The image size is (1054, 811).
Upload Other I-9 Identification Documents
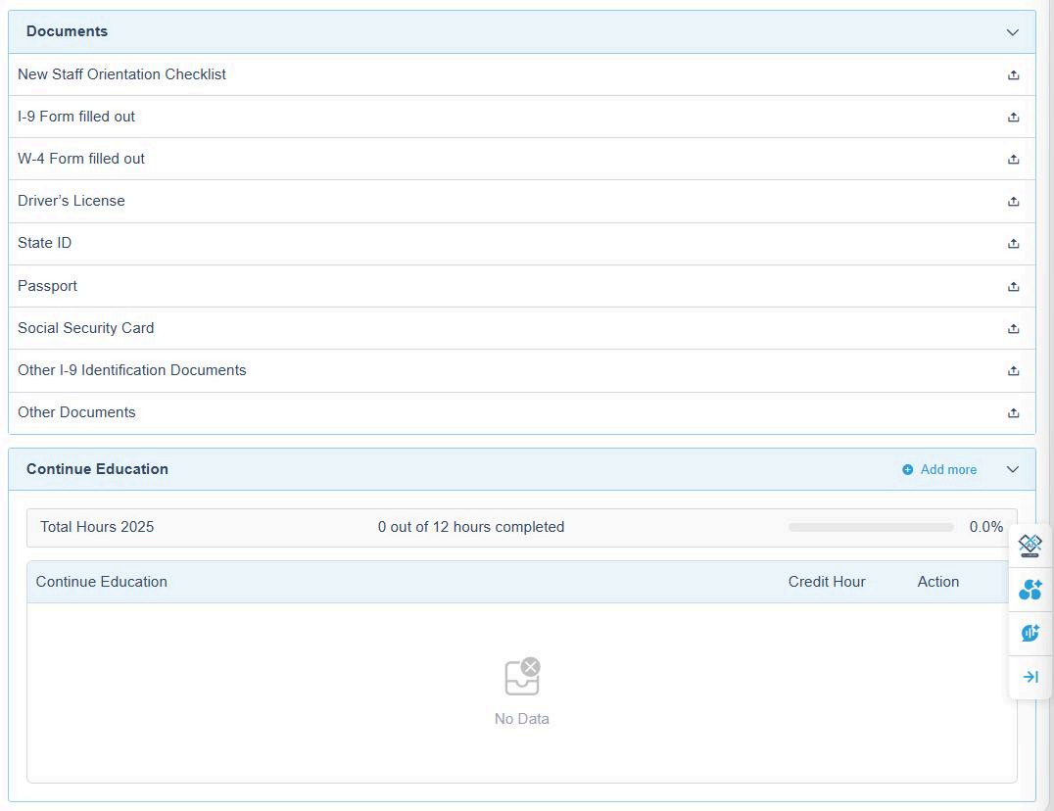pos(1013,371)
